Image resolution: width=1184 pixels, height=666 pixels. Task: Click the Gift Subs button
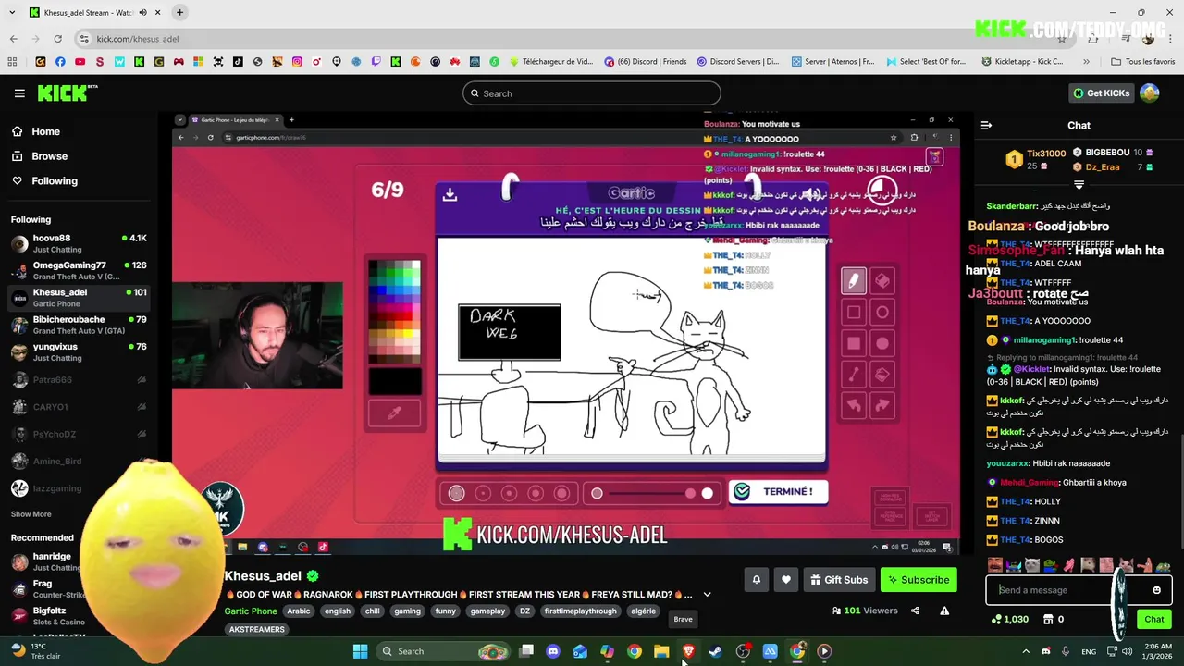[x=839, y=580]
